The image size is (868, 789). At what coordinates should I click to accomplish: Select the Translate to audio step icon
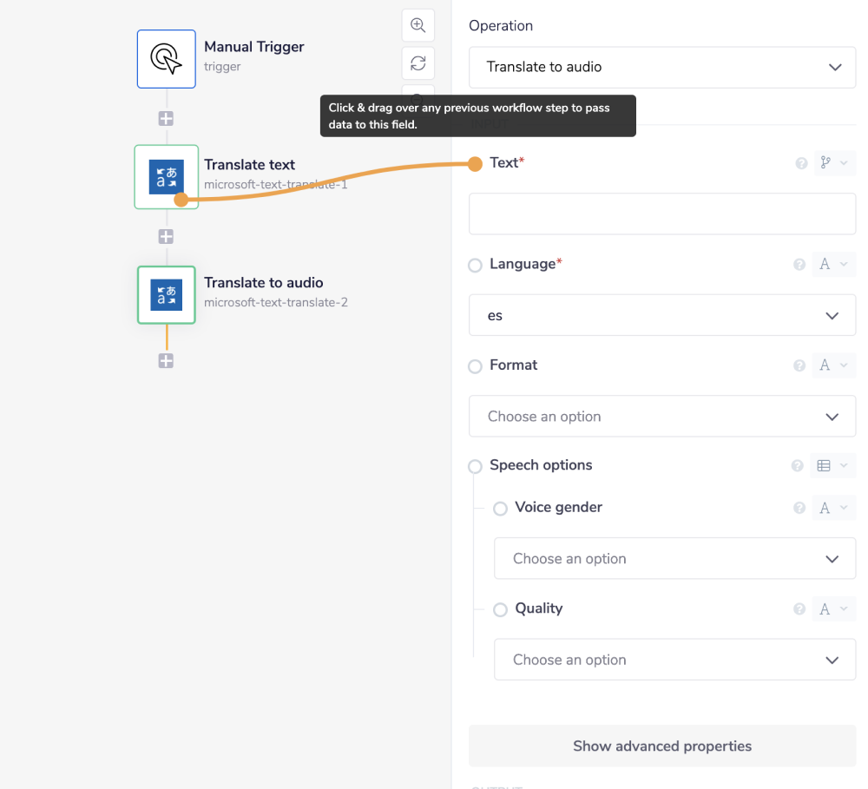(x=167, y=295)
